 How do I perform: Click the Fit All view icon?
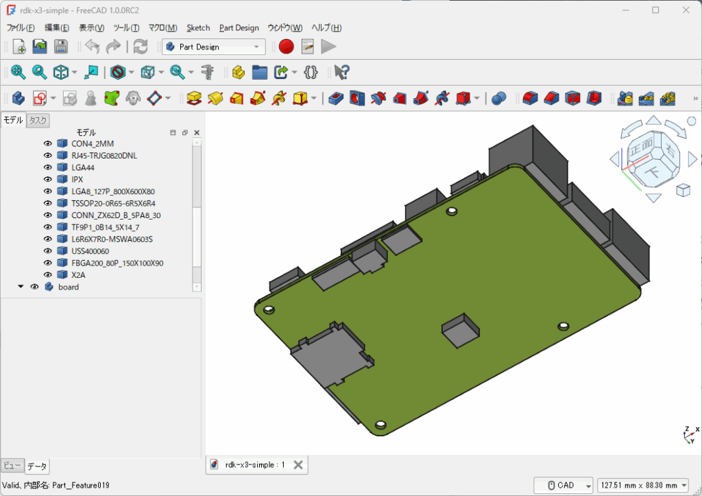click(18, 72)
